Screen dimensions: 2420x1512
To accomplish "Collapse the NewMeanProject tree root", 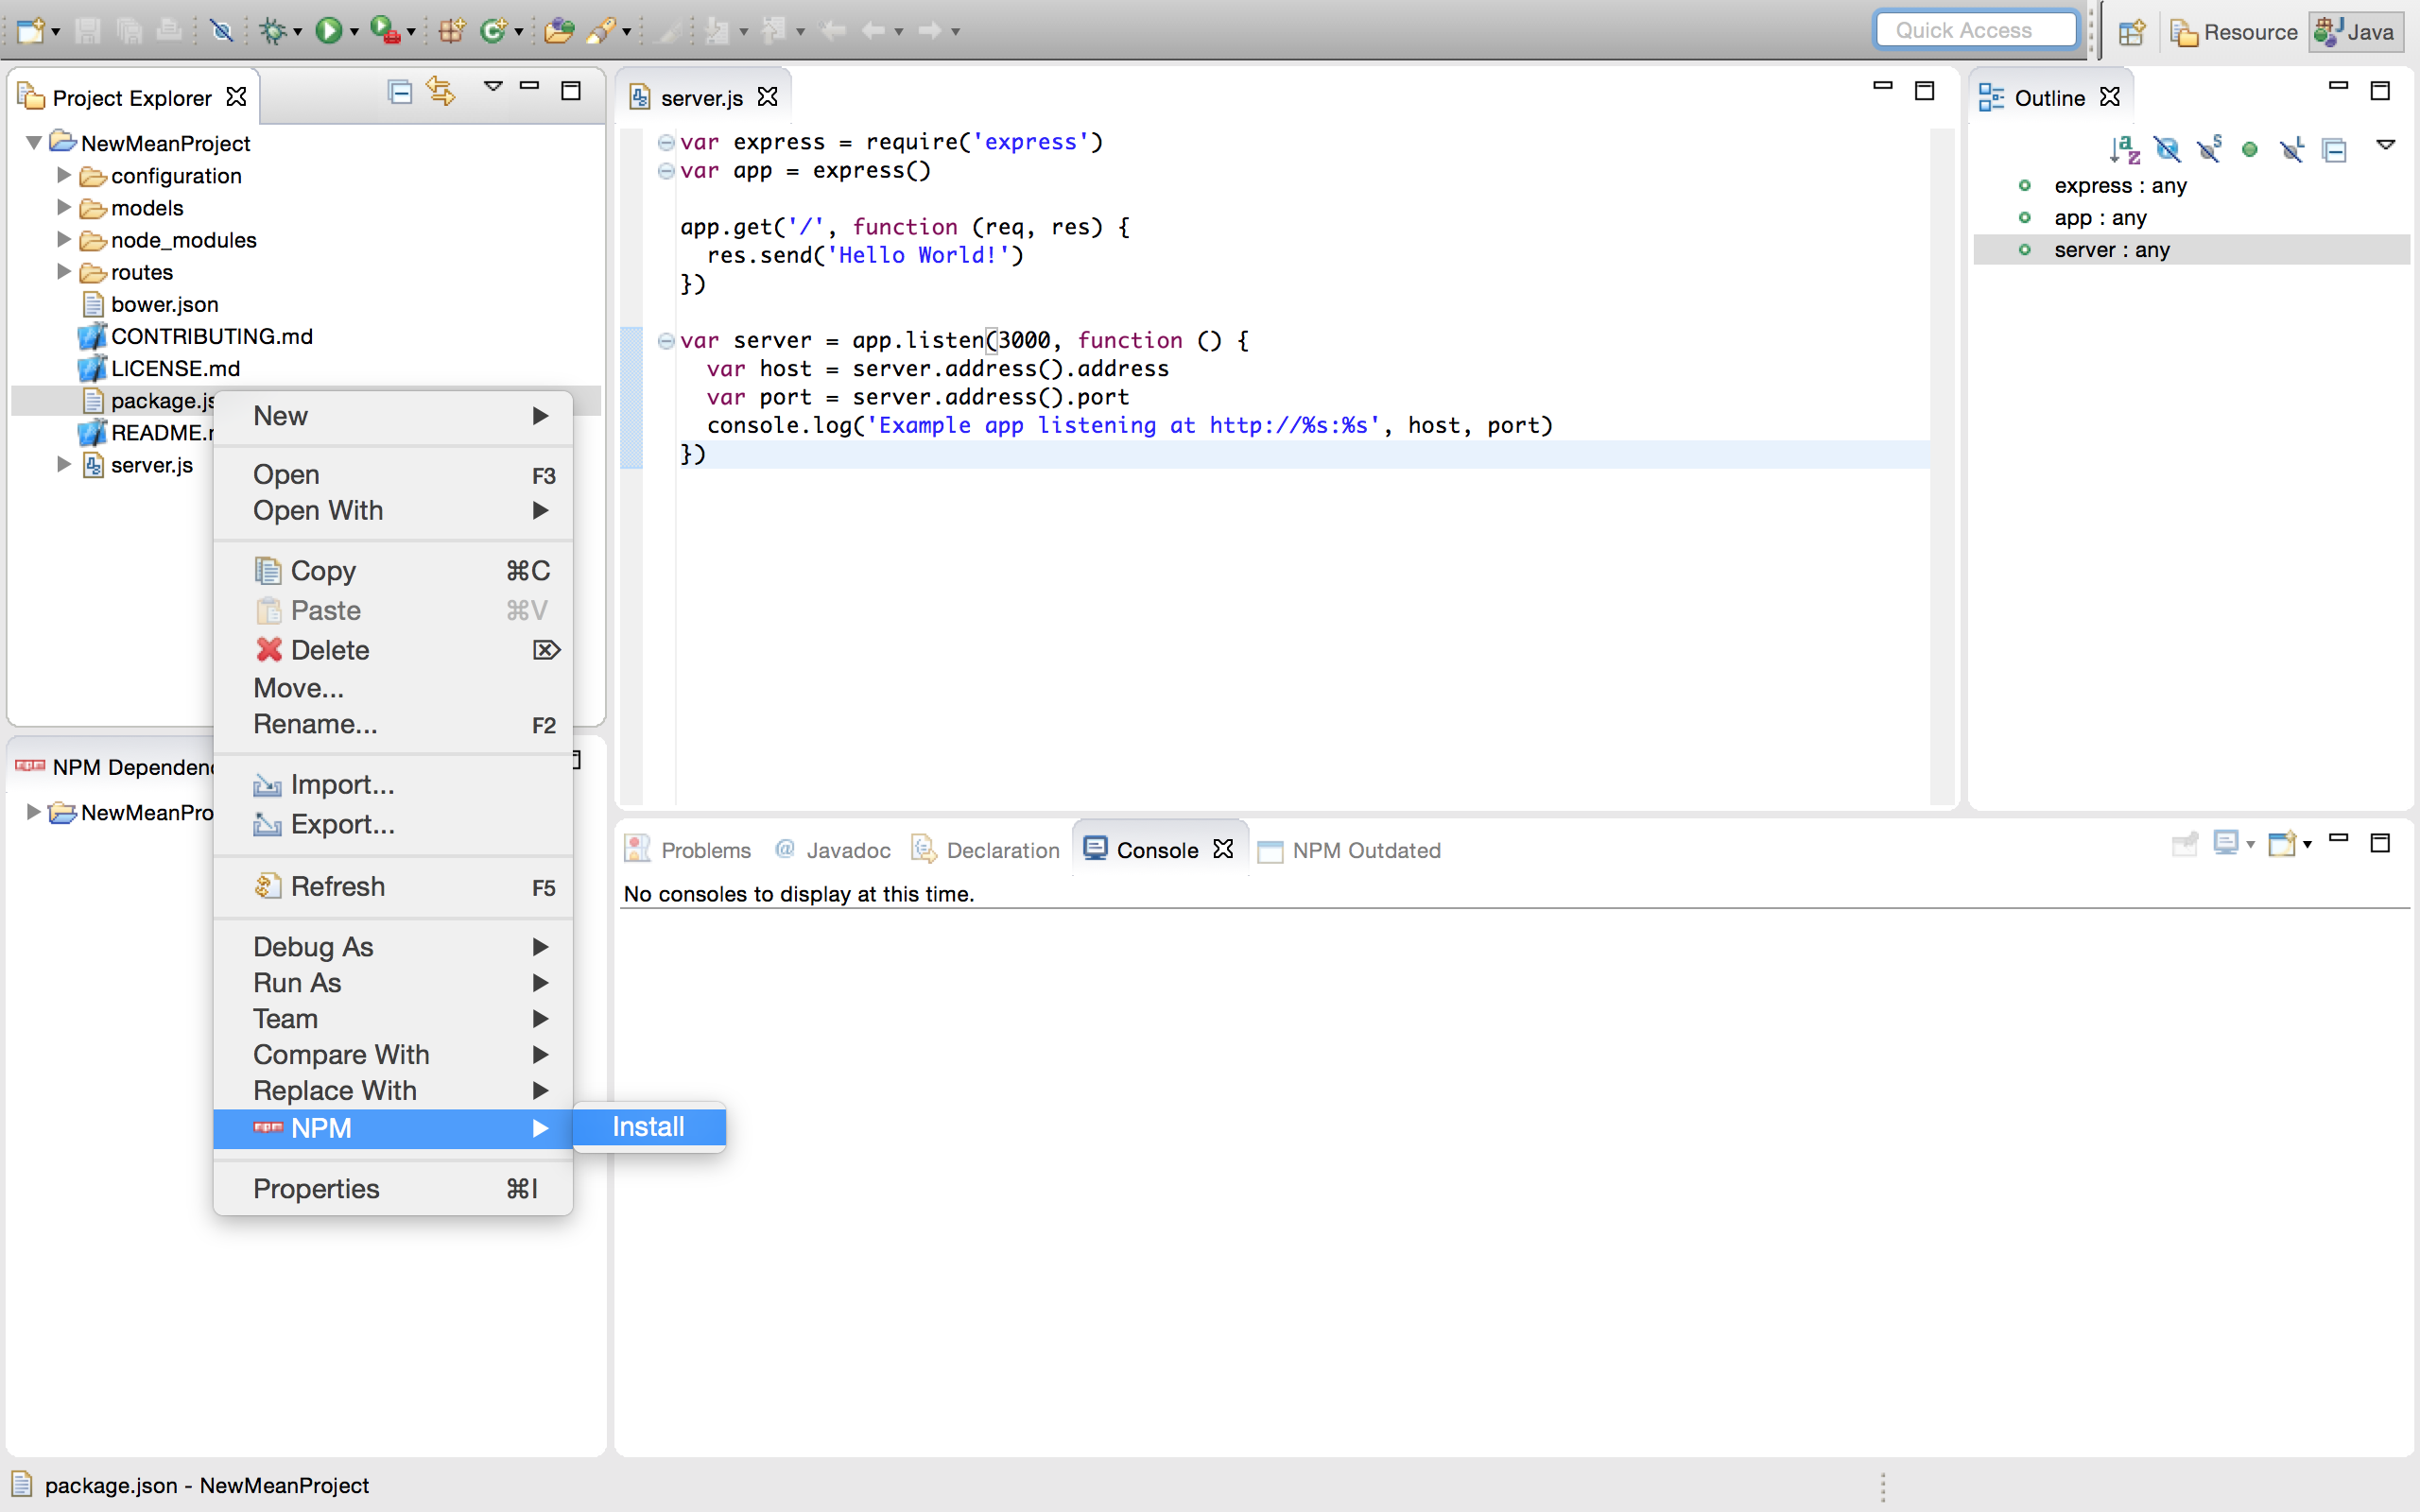I will point(34,143).
